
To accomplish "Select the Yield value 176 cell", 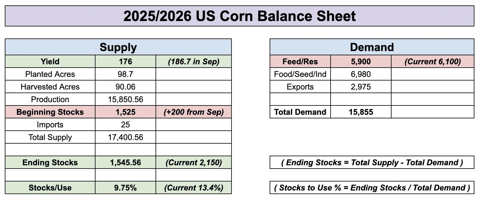I will click(126, 62).
